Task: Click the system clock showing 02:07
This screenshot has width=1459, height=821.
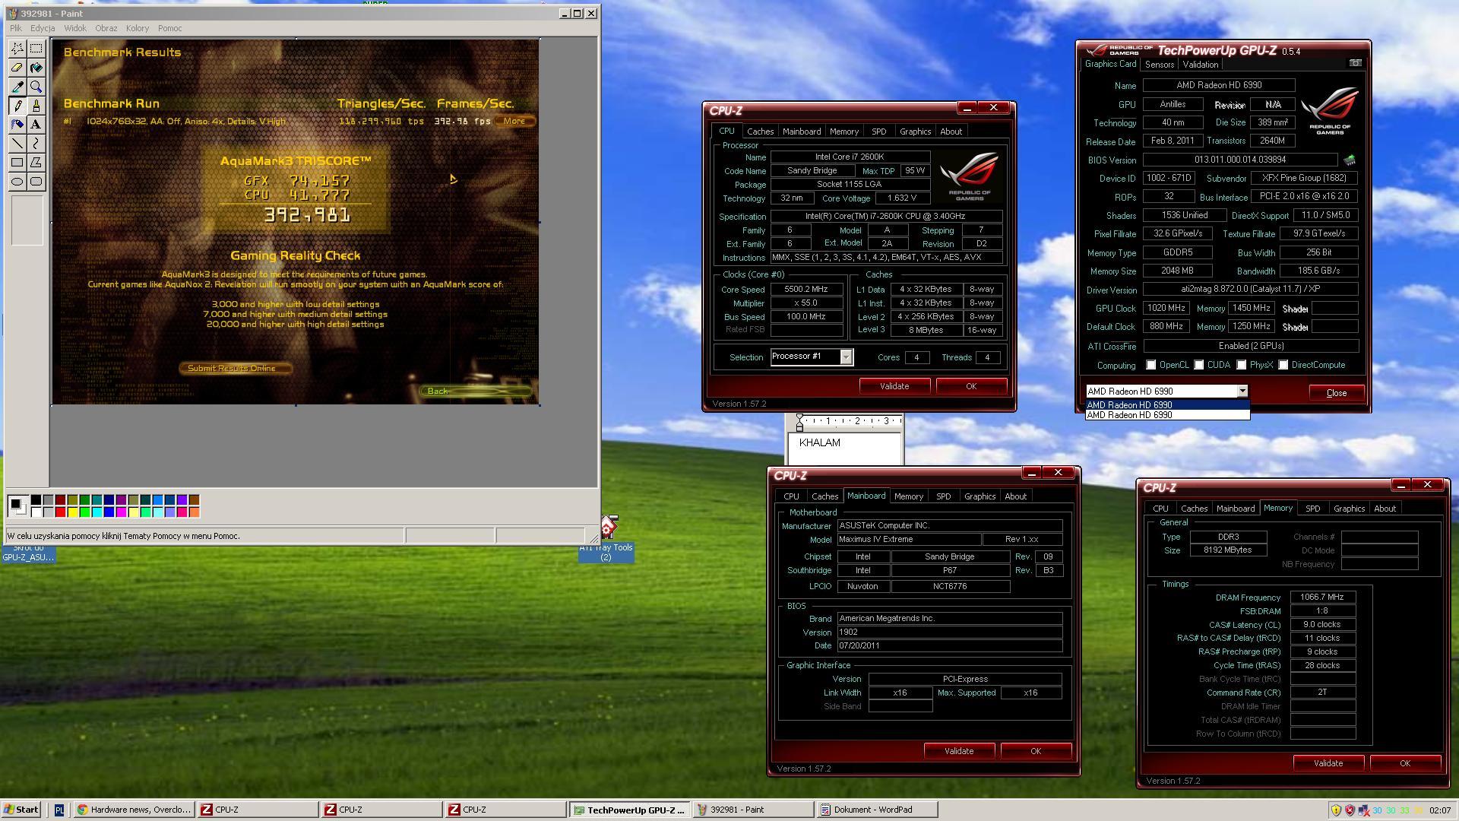Action: [1439, 810]
